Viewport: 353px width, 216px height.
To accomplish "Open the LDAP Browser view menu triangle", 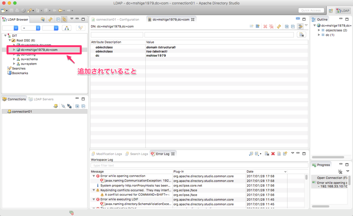I will (x=72, y=19).
